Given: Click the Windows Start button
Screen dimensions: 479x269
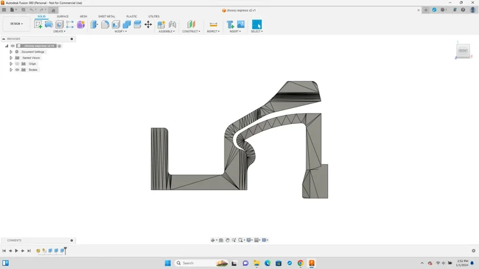Looking at the screenshot, I should point(167,263).
